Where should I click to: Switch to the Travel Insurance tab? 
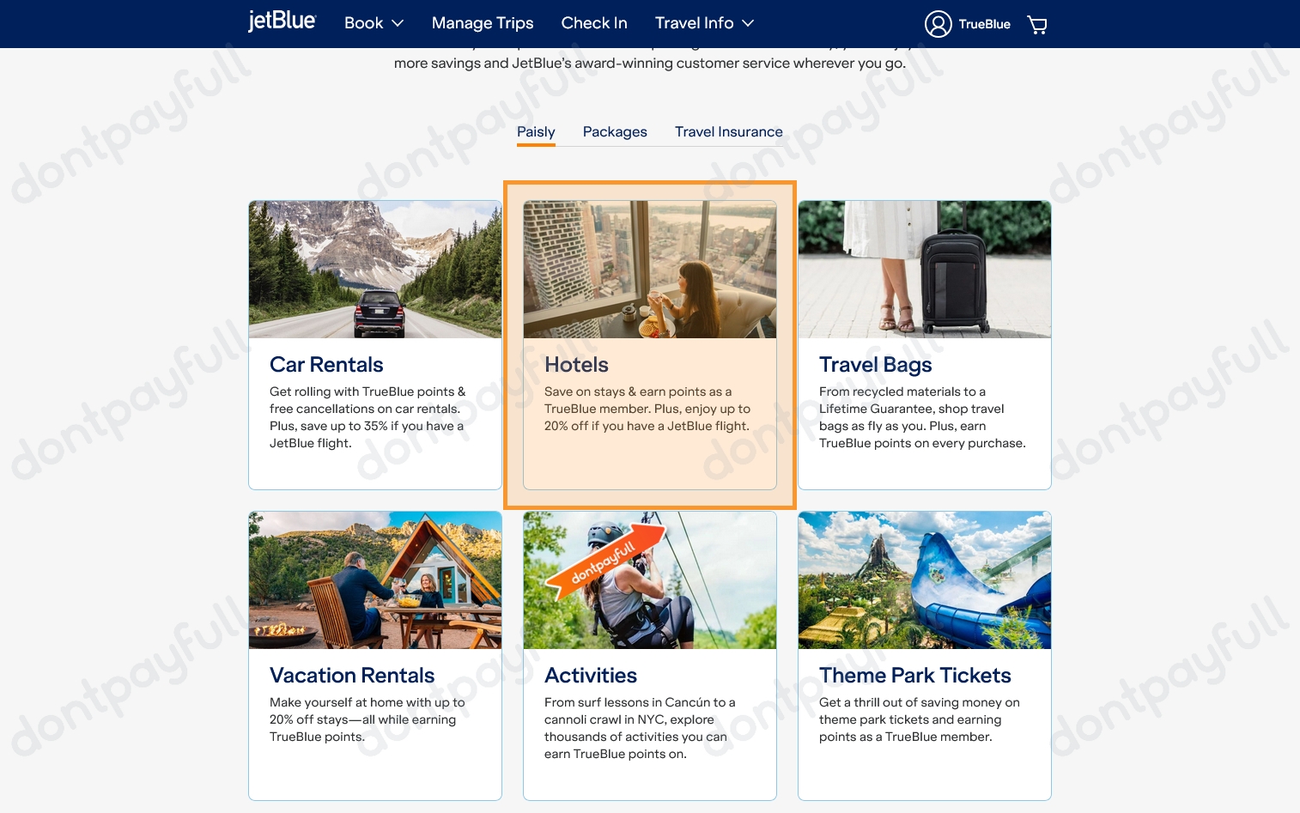(728, 131)
